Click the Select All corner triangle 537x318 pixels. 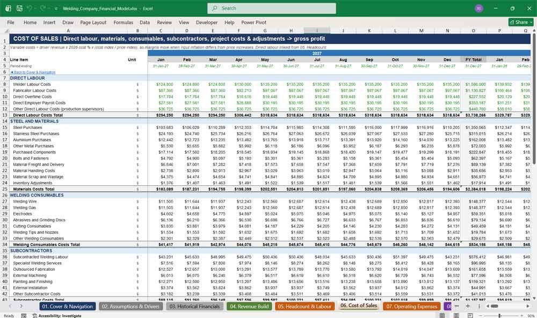point(5,31)
